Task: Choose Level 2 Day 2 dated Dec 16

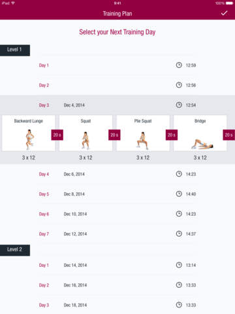Action: [x=117, y=285]
